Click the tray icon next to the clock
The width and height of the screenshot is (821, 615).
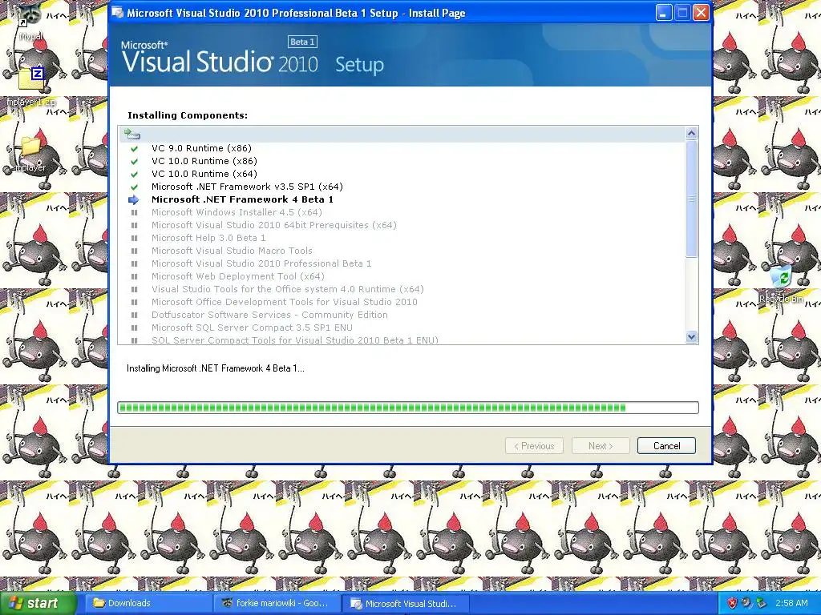[x=762, y=603]
